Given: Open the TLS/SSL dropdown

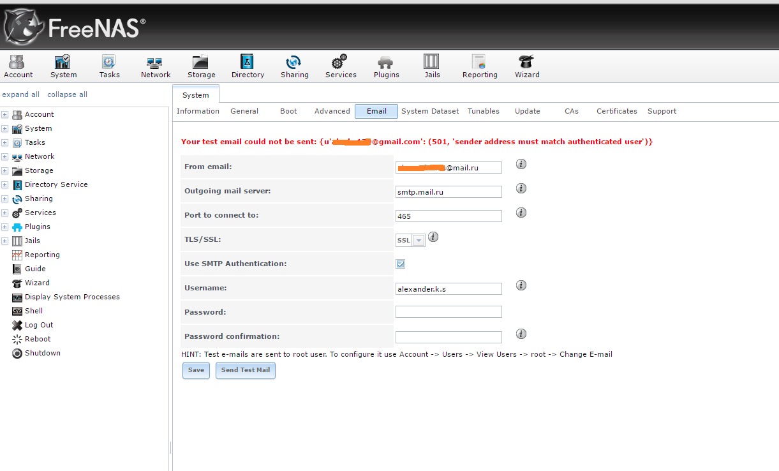Looking at the screenshot, I should [419, 241].
